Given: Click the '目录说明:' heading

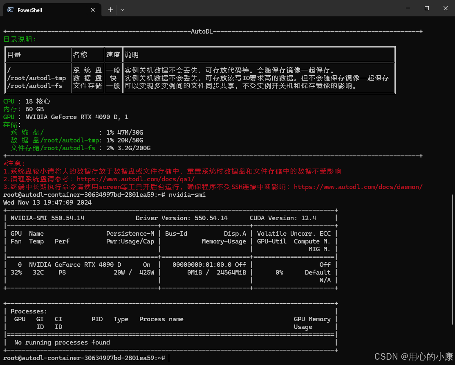Looking at the screenshot, I should [x=20, y=39].
